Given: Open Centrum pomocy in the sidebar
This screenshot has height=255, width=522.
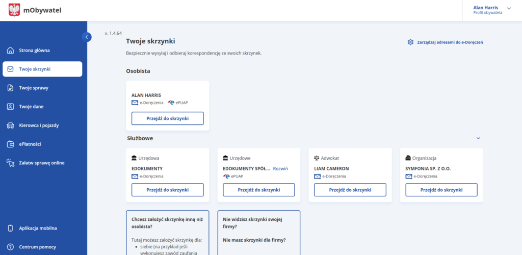Looking at the screenshot, I should coord(42,247).
